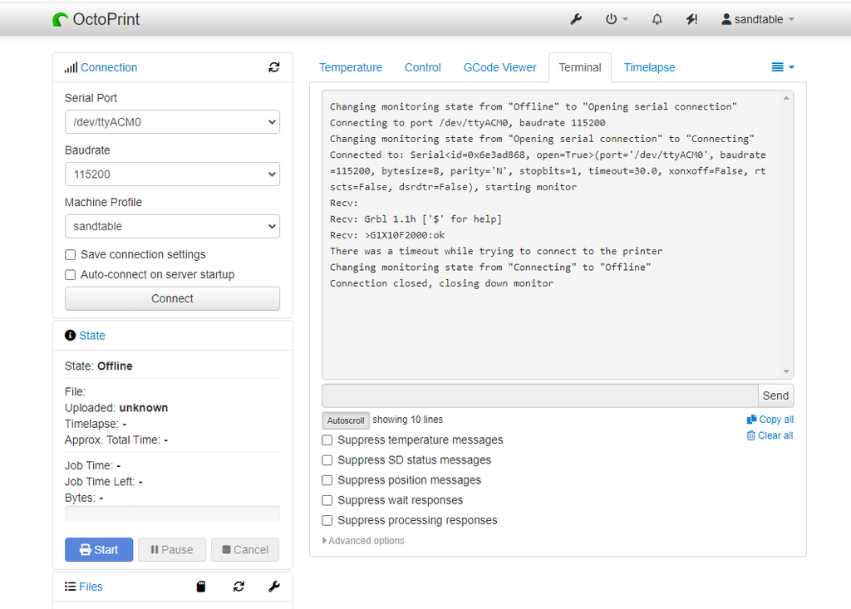Click the Clear all trash icon

click(x=751, y=435)
